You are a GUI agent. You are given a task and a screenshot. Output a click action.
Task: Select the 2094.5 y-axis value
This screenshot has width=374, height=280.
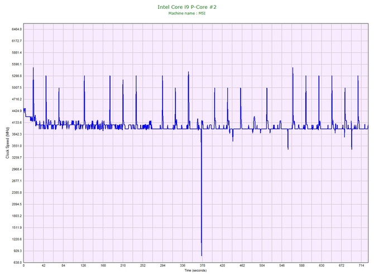coord(17,205)
